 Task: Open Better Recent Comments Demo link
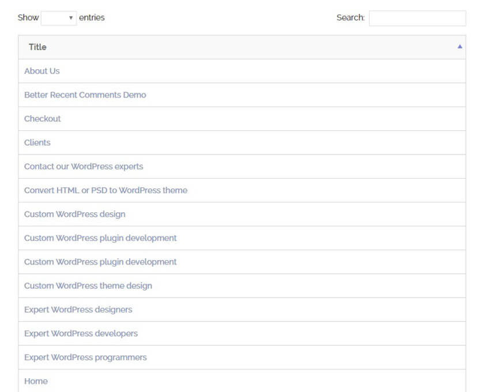pos(85,95)
